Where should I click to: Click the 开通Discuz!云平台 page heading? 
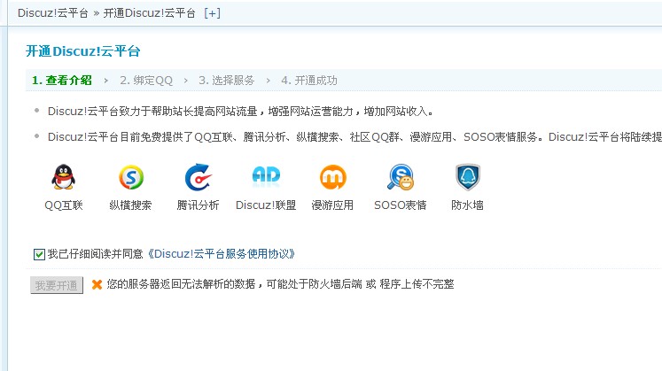pyautogui.click(x=82, y=51)
